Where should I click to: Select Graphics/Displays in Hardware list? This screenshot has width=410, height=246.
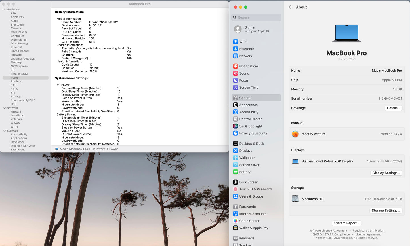23,59
